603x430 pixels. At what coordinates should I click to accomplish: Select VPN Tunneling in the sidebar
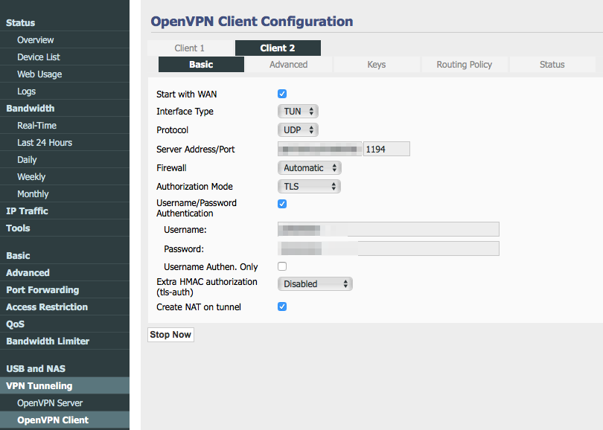point(65,385)
